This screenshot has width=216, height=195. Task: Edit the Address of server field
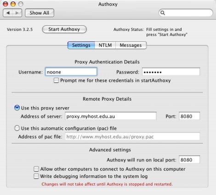pos(111,116)
